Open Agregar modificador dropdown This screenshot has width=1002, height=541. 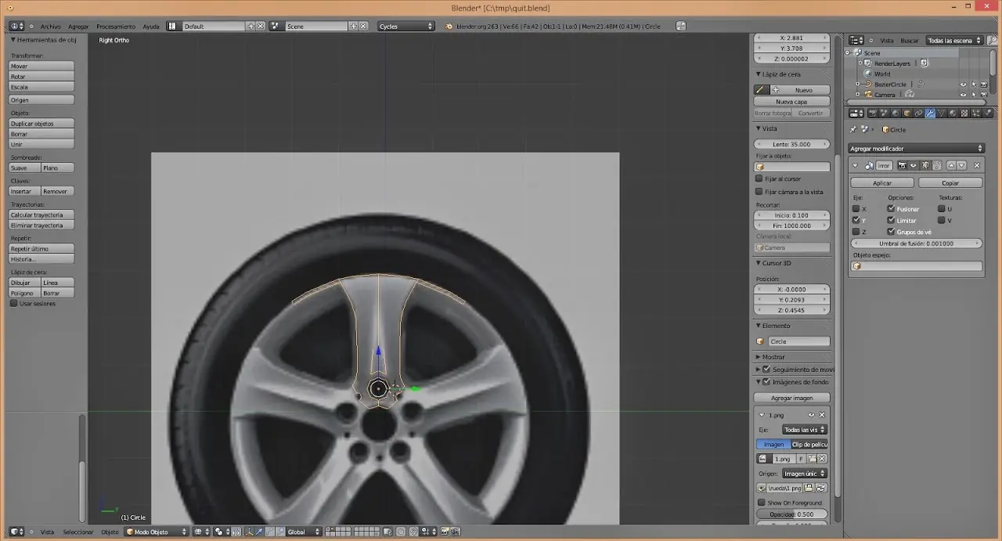point(916,148)
